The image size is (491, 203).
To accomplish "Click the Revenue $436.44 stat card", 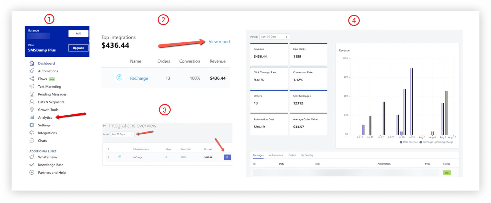I will tap(269, 54).
